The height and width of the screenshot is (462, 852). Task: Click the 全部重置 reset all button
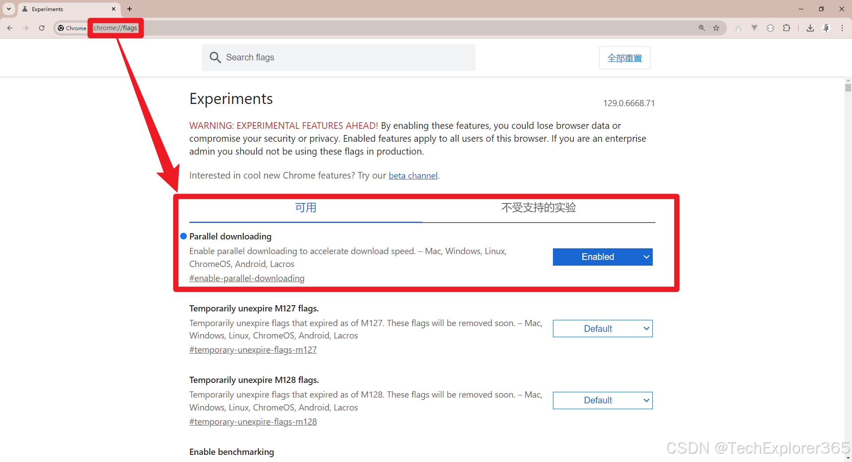625,58
